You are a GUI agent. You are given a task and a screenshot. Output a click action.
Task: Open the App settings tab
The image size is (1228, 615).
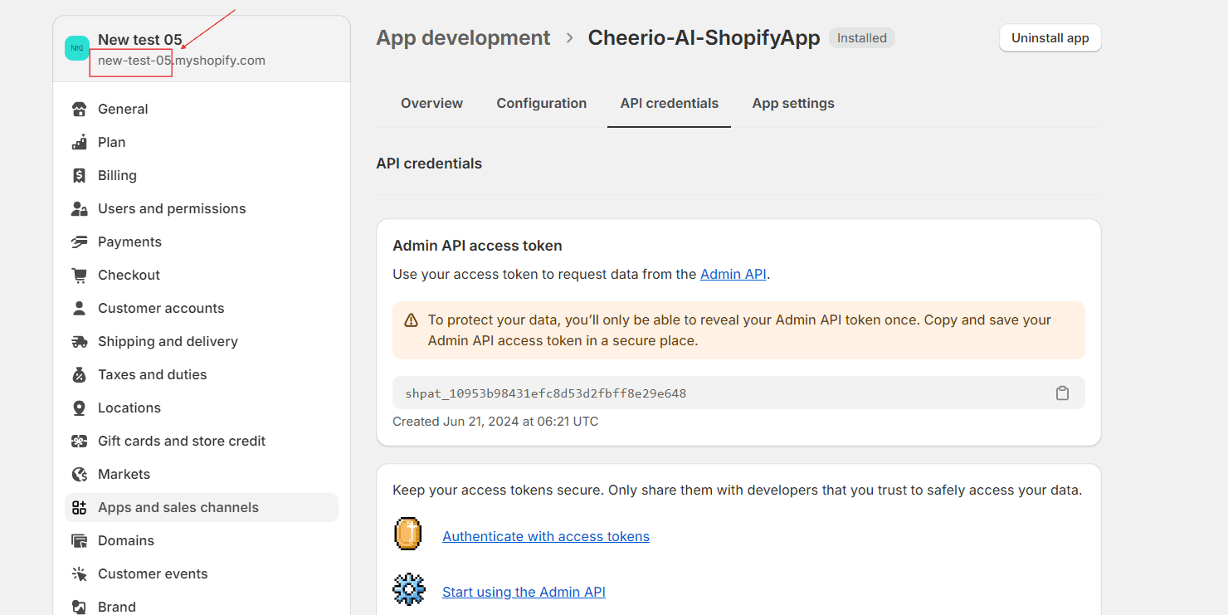[x=793, y=104]
